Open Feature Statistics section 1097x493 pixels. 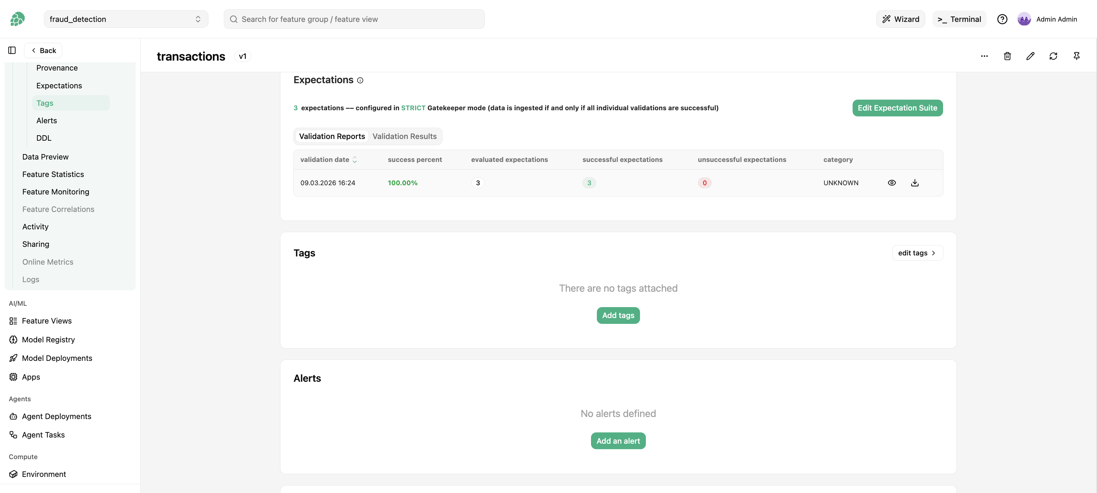pyautogui.click(x=53, y=174)
